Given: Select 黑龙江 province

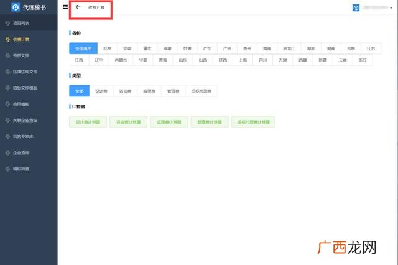Looking at the screenshot, I should point(289,49).
